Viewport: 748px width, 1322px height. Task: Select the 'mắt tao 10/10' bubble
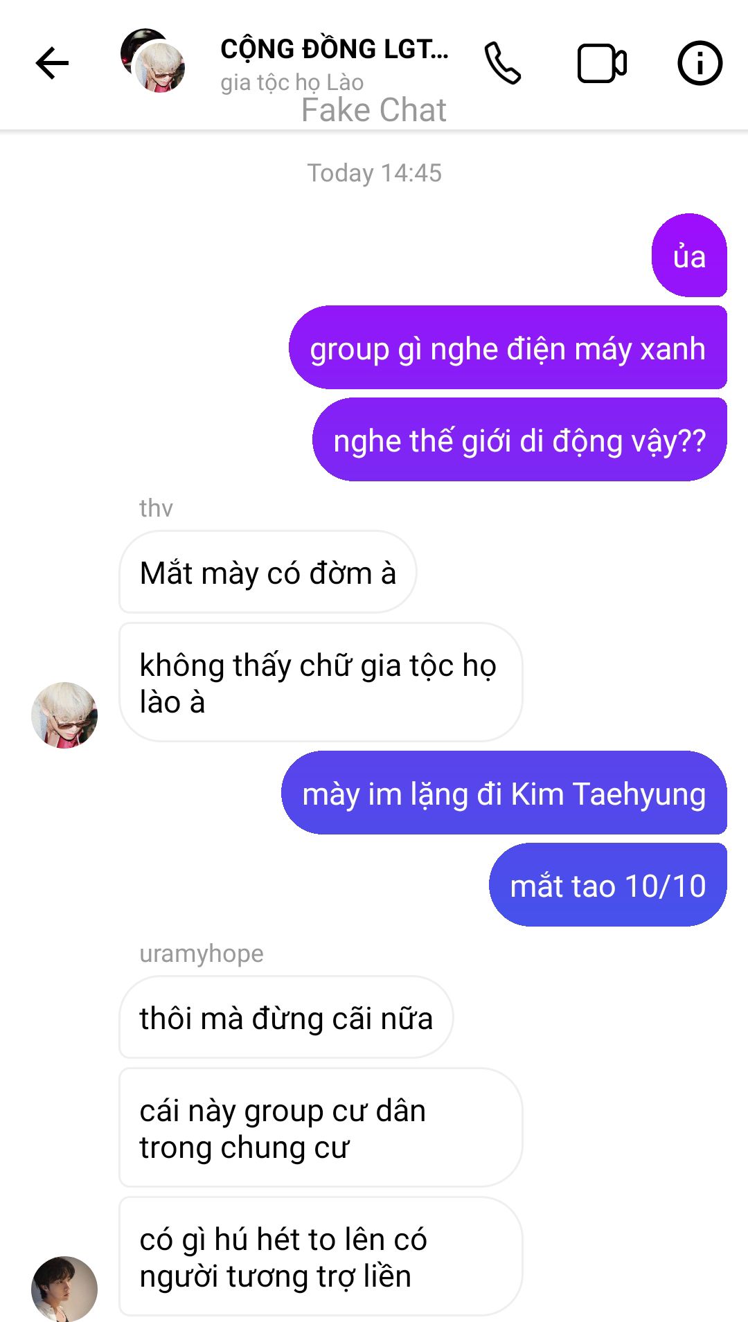point(608,885)
